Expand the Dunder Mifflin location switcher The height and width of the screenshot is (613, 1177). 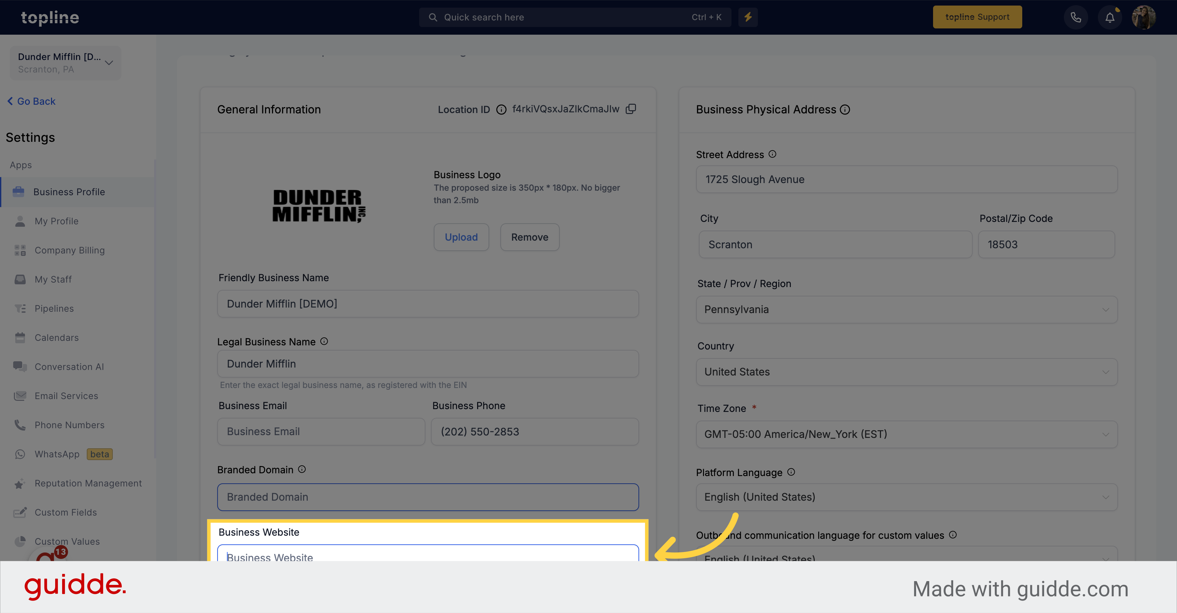(65, 62)
